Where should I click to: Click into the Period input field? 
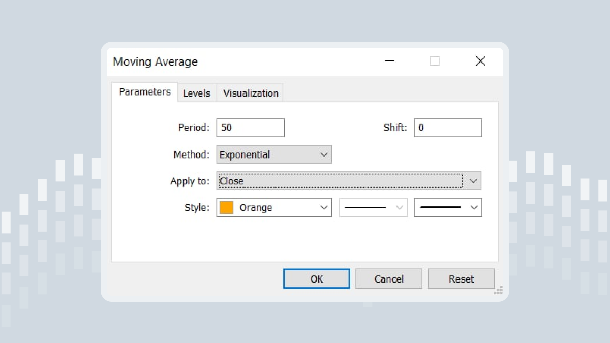(250, 128)
